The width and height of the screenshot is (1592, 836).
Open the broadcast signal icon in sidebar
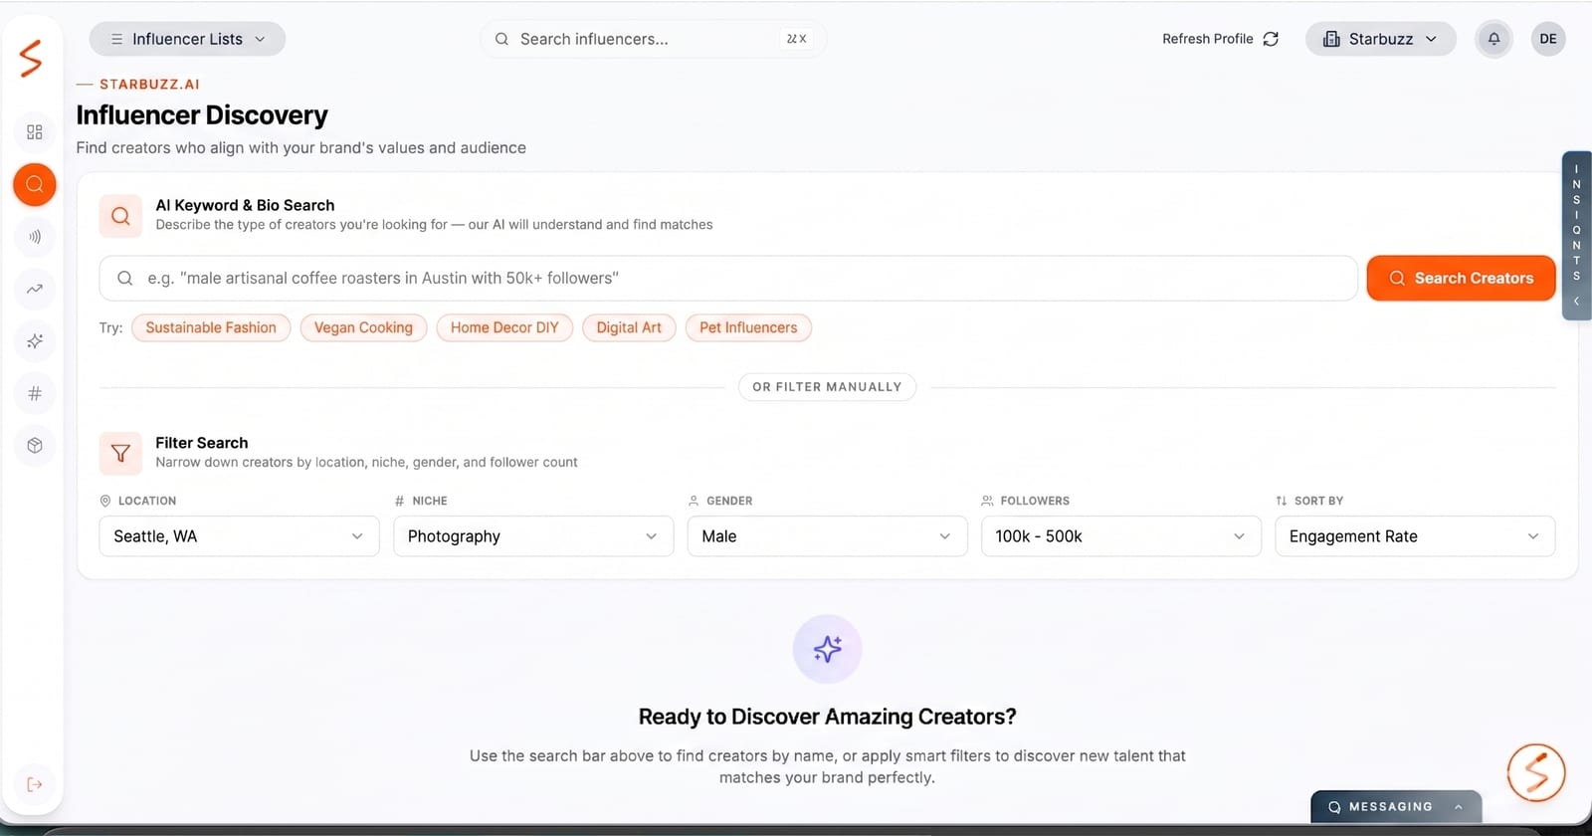[34, 237]
